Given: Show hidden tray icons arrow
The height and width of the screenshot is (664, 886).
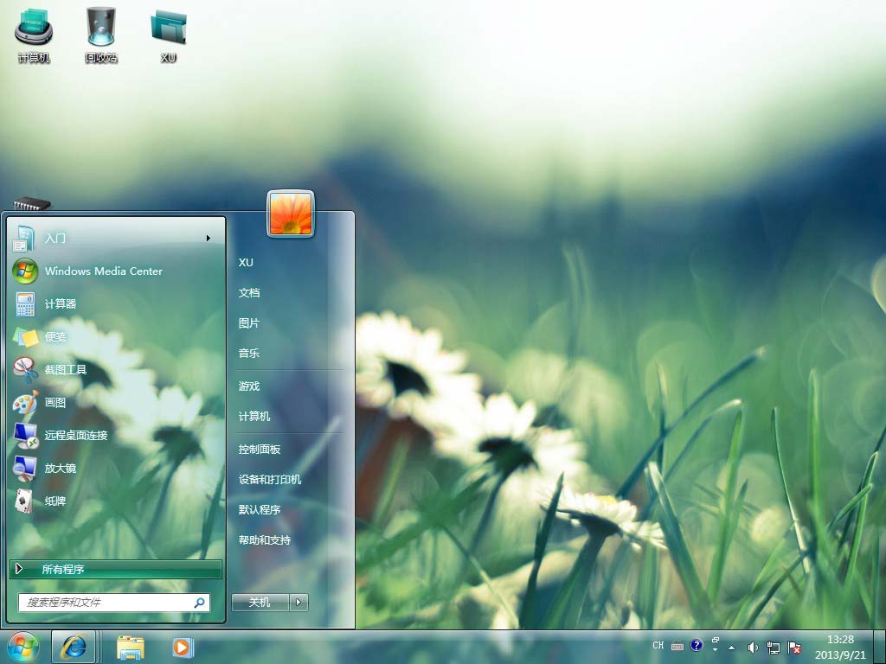Looking at the screenshot, I should [x=731, y=647].
